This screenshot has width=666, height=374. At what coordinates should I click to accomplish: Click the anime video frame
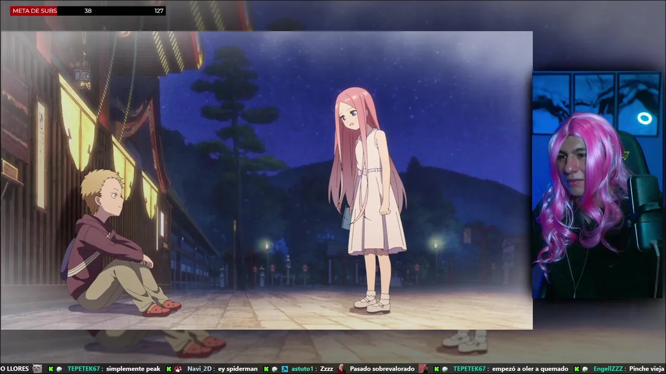point(266,180)
